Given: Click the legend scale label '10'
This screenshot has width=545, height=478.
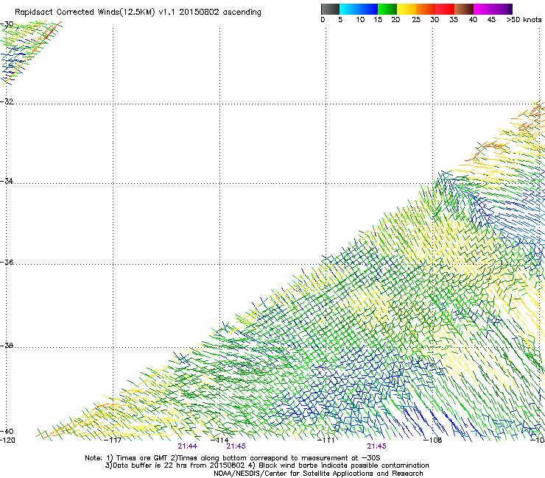Looking at the screenshot, I should [x=360, y=20].
